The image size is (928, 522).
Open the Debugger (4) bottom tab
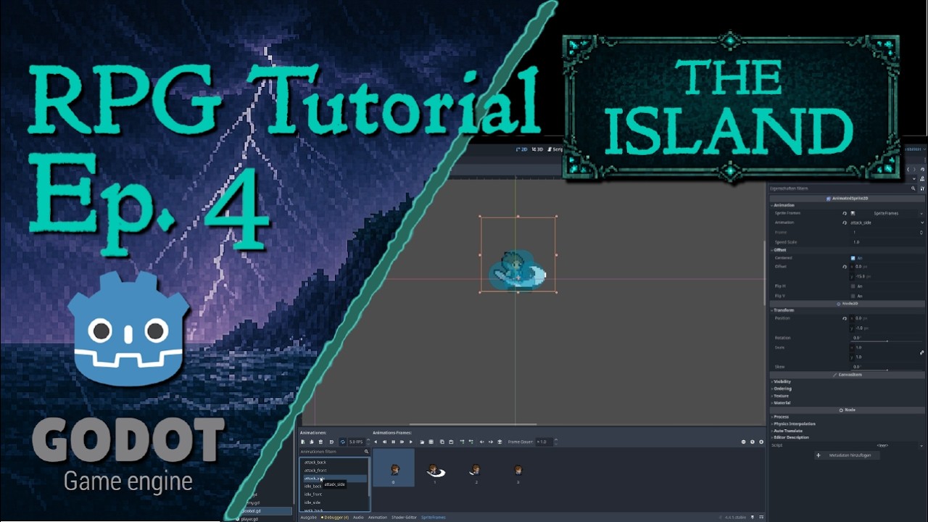click(335, 517)
